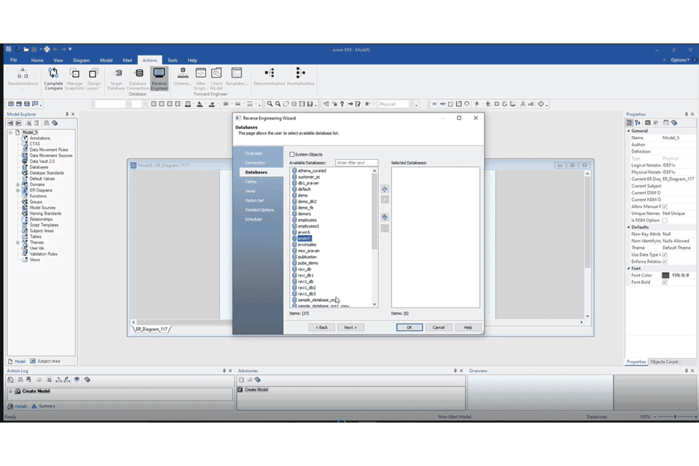This screenshot has width=699, height=466.
Task: Toggle the Enforce Relation property checkbox
Action: coord(665,262)
